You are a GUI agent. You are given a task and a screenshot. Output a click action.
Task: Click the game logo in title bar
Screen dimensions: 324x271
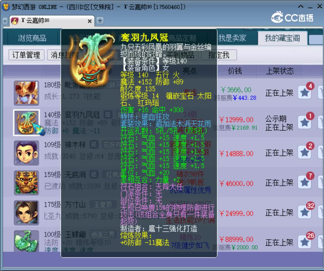[6, 7]
